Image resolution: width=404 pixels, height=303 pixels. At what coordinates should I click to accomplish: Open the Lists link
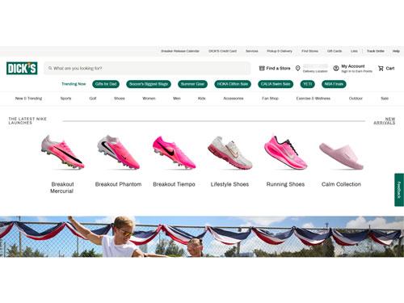point(354,51)
